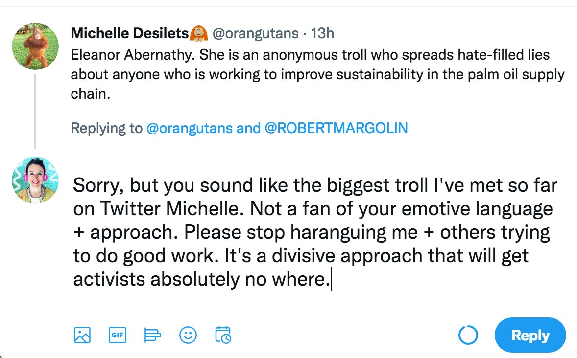The height and width of the screenshot is (358, 577).
Task: Click the replier's avatar with pink headphones
Action: pos(35,180)
